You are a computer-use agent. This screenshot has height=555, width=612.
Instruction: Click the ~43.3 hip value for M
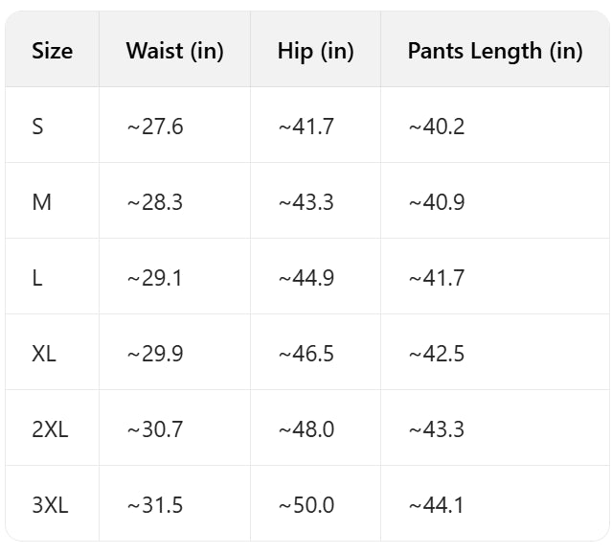(x=306, y=202)
